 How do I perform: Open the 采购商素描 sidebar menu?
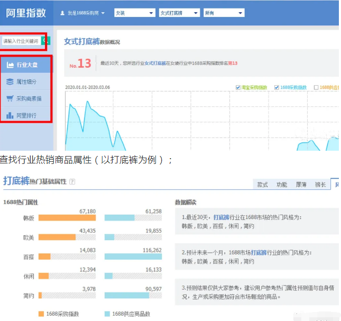(x=26, y=98)
